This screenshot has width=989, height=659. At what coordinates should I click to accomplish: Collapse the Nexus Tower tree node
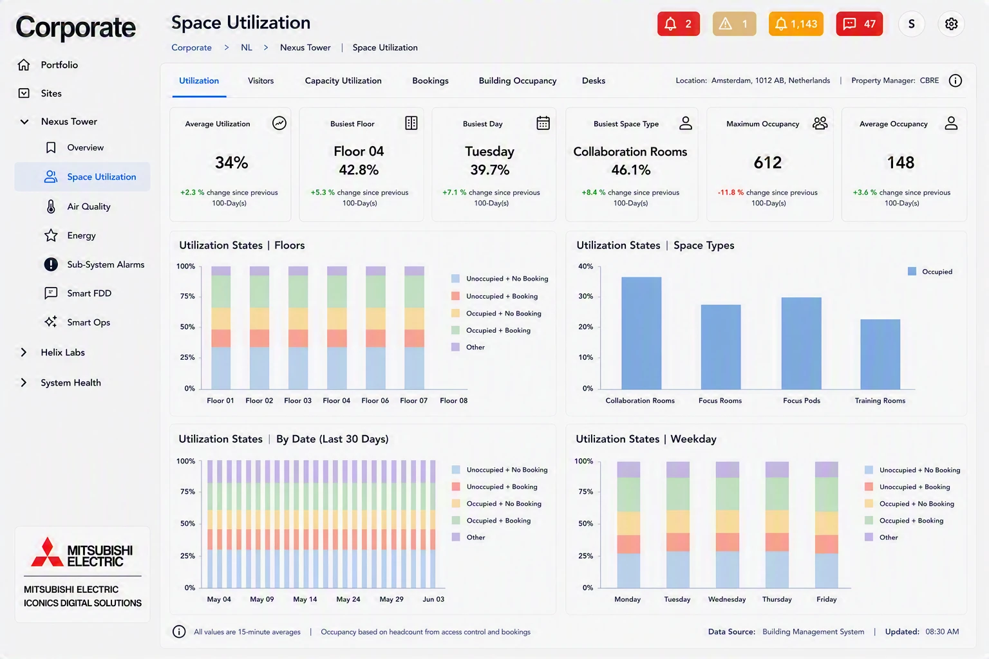pos(24,122)
